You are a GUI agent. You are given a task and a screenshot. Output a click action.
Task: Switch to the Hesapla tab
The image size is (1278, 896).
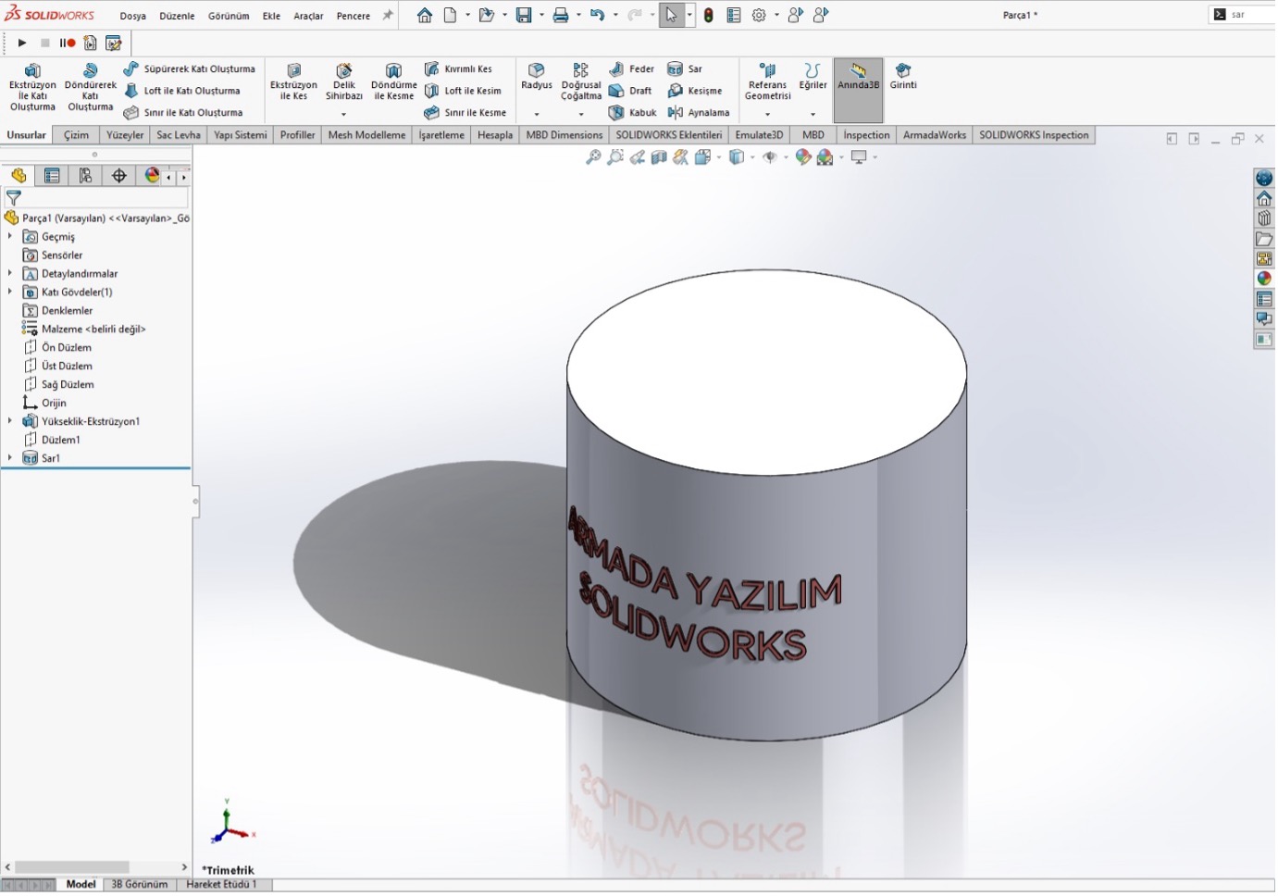pos(495,135)
